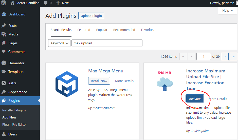Go to first page of results

click(183, 56)
